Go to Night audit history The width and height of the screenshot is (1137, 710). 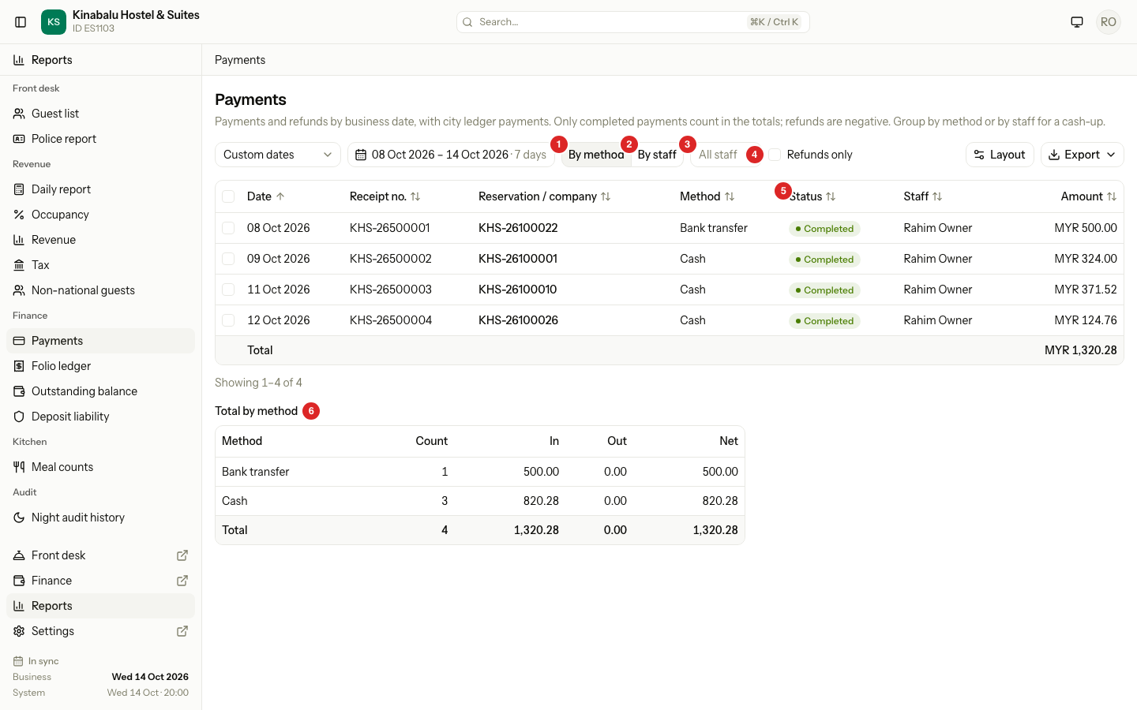tap(101, 518)
